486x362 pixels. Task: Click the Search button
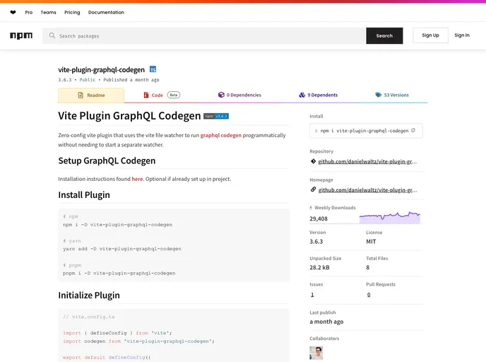384,35
